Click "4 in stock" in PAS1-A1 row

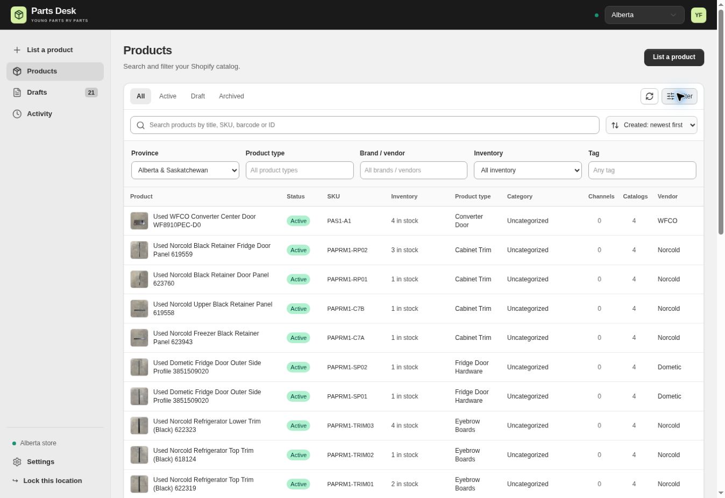(404, 221)
